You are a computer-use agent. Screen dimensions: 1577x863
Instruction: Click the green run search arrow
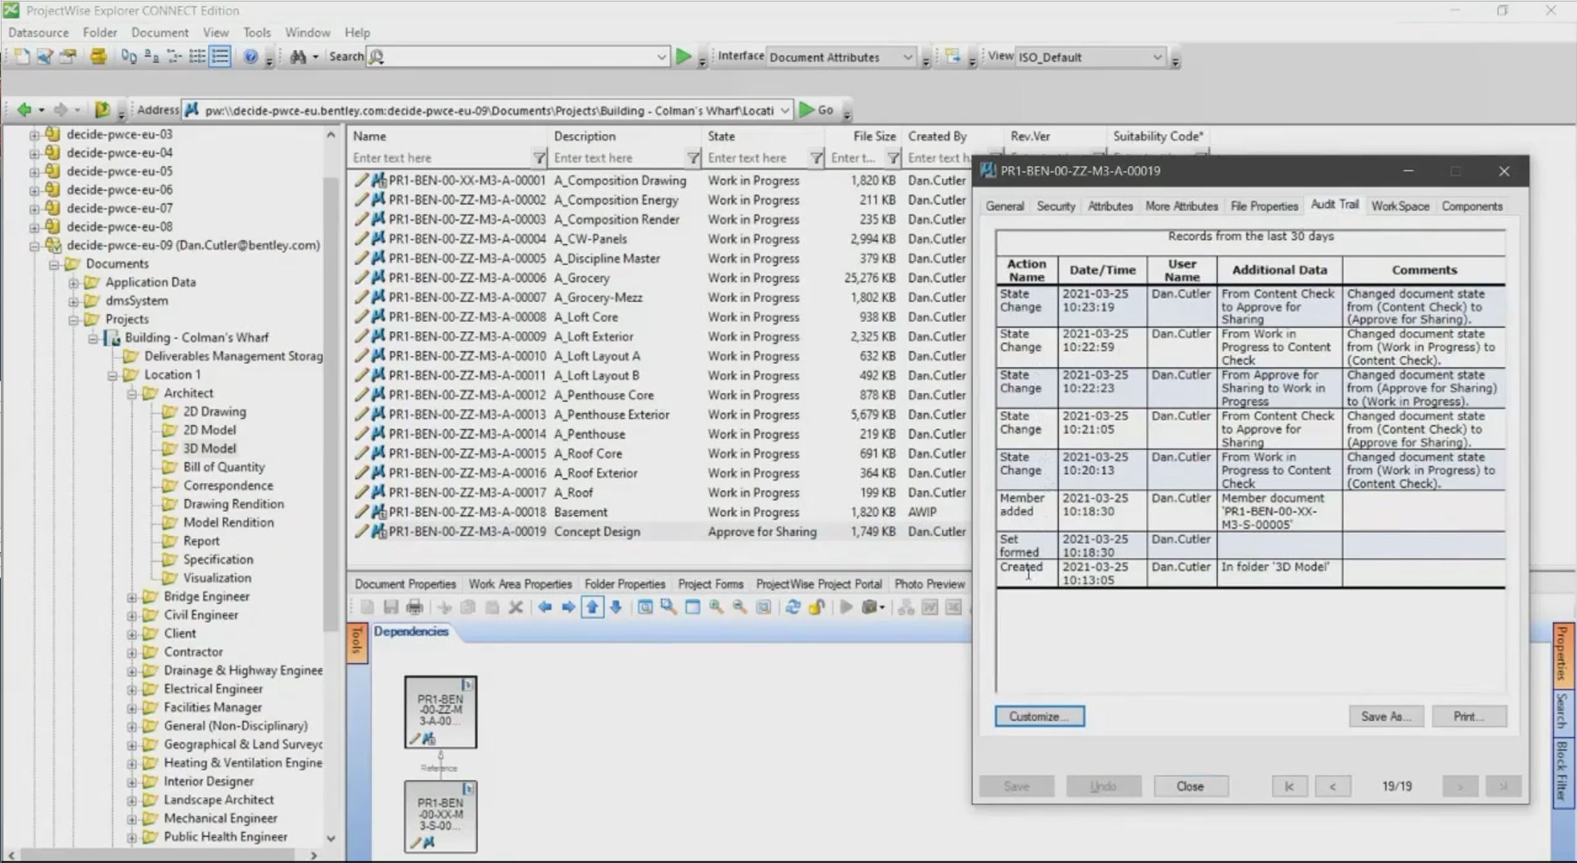click(683, 57)
